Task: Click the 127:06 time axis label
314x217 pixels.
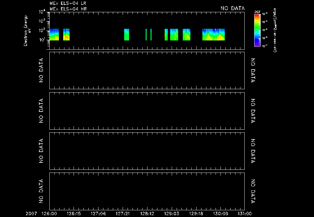Action: (x=98, y=214)
